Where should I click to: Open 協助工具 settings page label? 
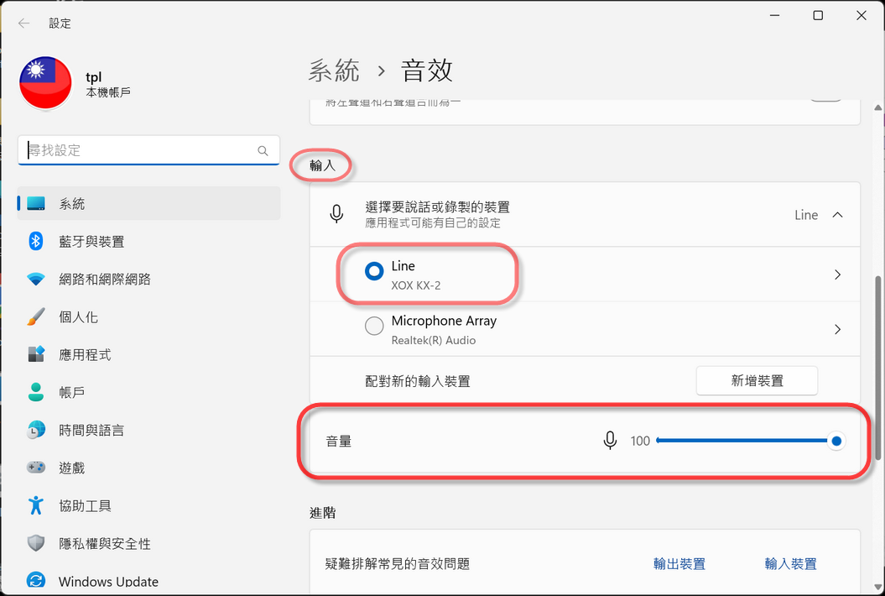[x=85, y=505]
